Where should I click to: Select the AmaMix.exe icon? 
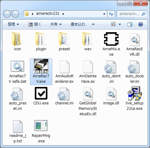pos(111,39)
